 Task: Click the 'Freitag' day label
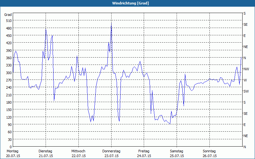(144, 151)
